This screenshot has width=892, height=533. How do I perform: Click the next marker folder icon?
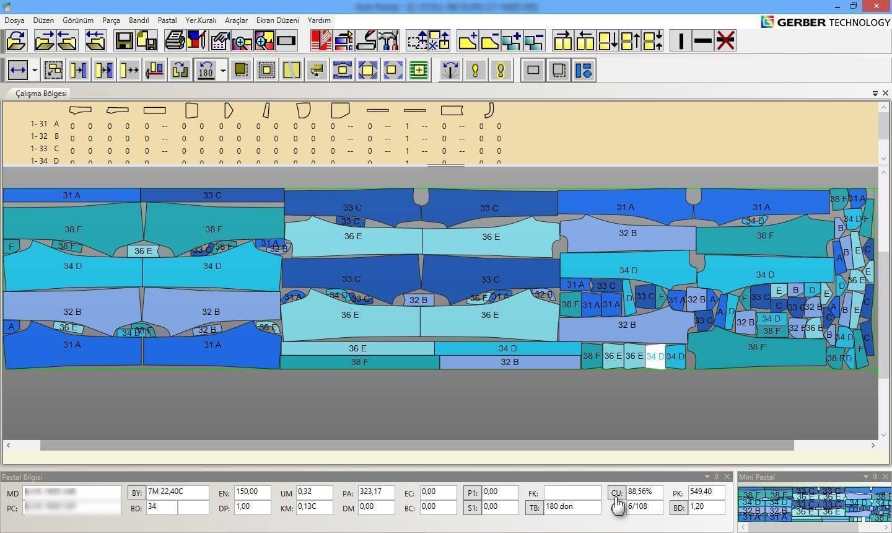click(x=45, y=41)
